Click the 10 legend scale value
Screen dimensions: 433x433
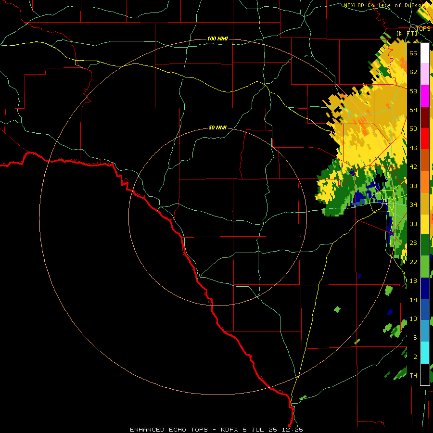[x=413, y=319]
